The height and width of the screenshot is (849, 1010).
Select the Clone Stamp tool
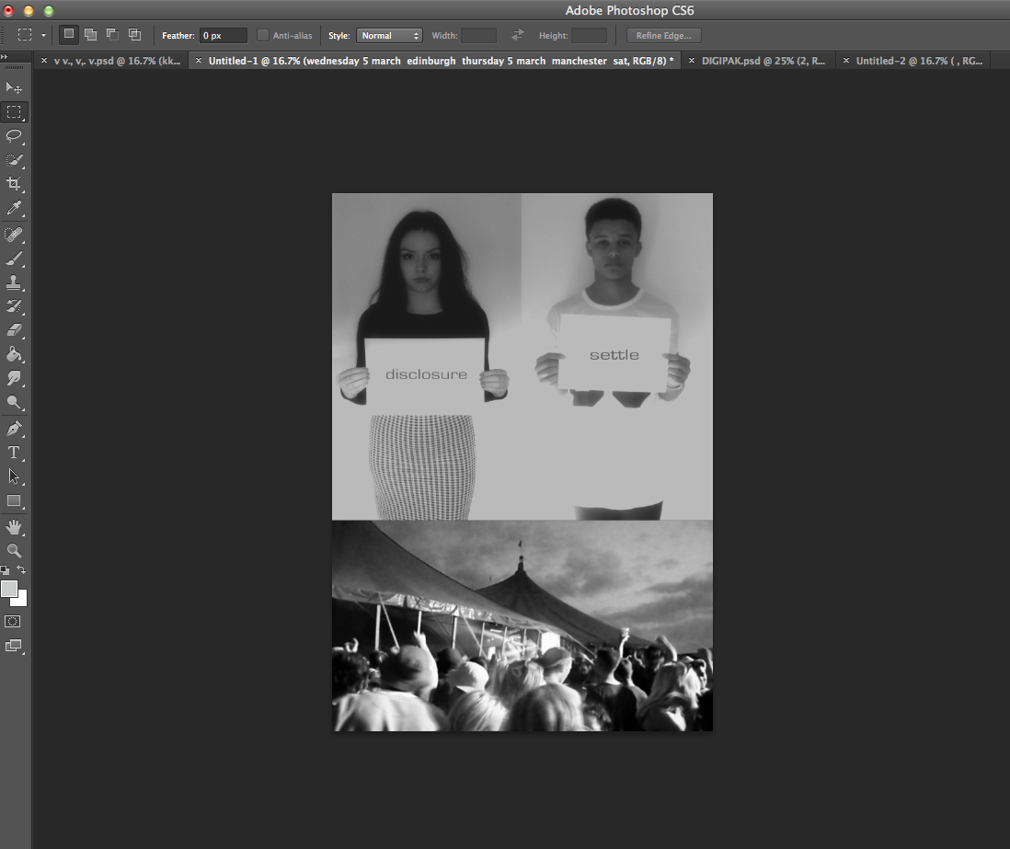point(14,282)
